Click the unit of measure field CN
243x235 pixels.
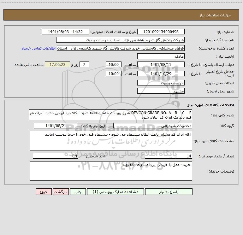[55, 156]
